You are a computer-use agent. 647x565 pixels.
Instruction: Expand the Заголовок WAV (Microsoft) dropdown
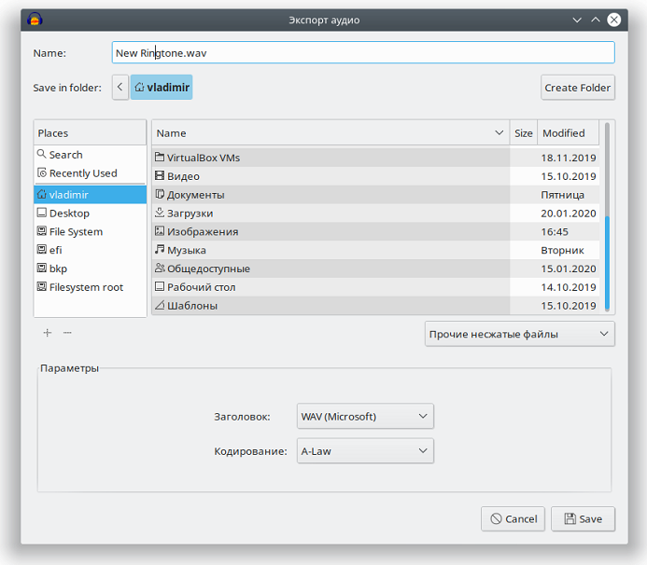(x=365, y=416)
